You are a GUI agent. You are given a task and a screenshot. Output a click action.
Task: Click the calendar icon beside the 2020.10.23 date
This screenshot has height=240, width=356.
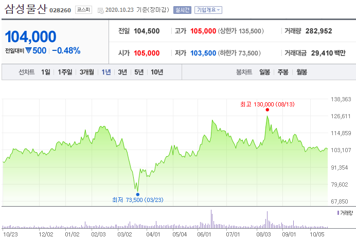101,10
